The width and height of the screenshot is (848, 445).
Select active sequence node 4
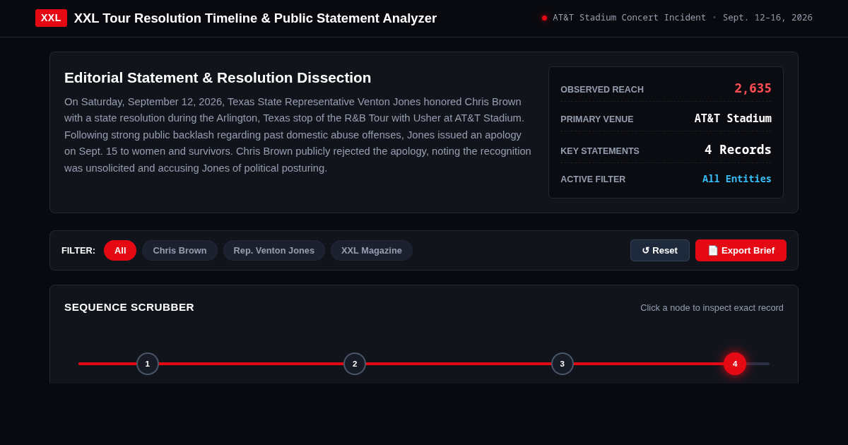[735, 364]
